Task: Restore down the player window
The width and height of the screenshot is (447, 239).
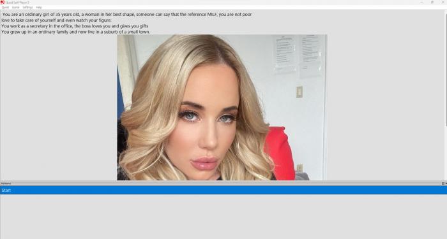Action: pos(432,3)
